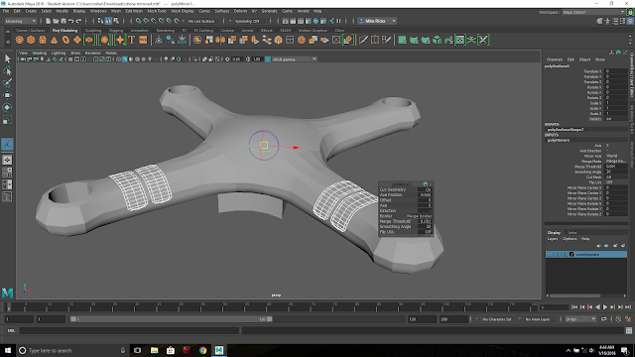This screenshot has height=357, width=635.
Task: Create a polygon plane from the shelf
Action: (x=77, y=40)
